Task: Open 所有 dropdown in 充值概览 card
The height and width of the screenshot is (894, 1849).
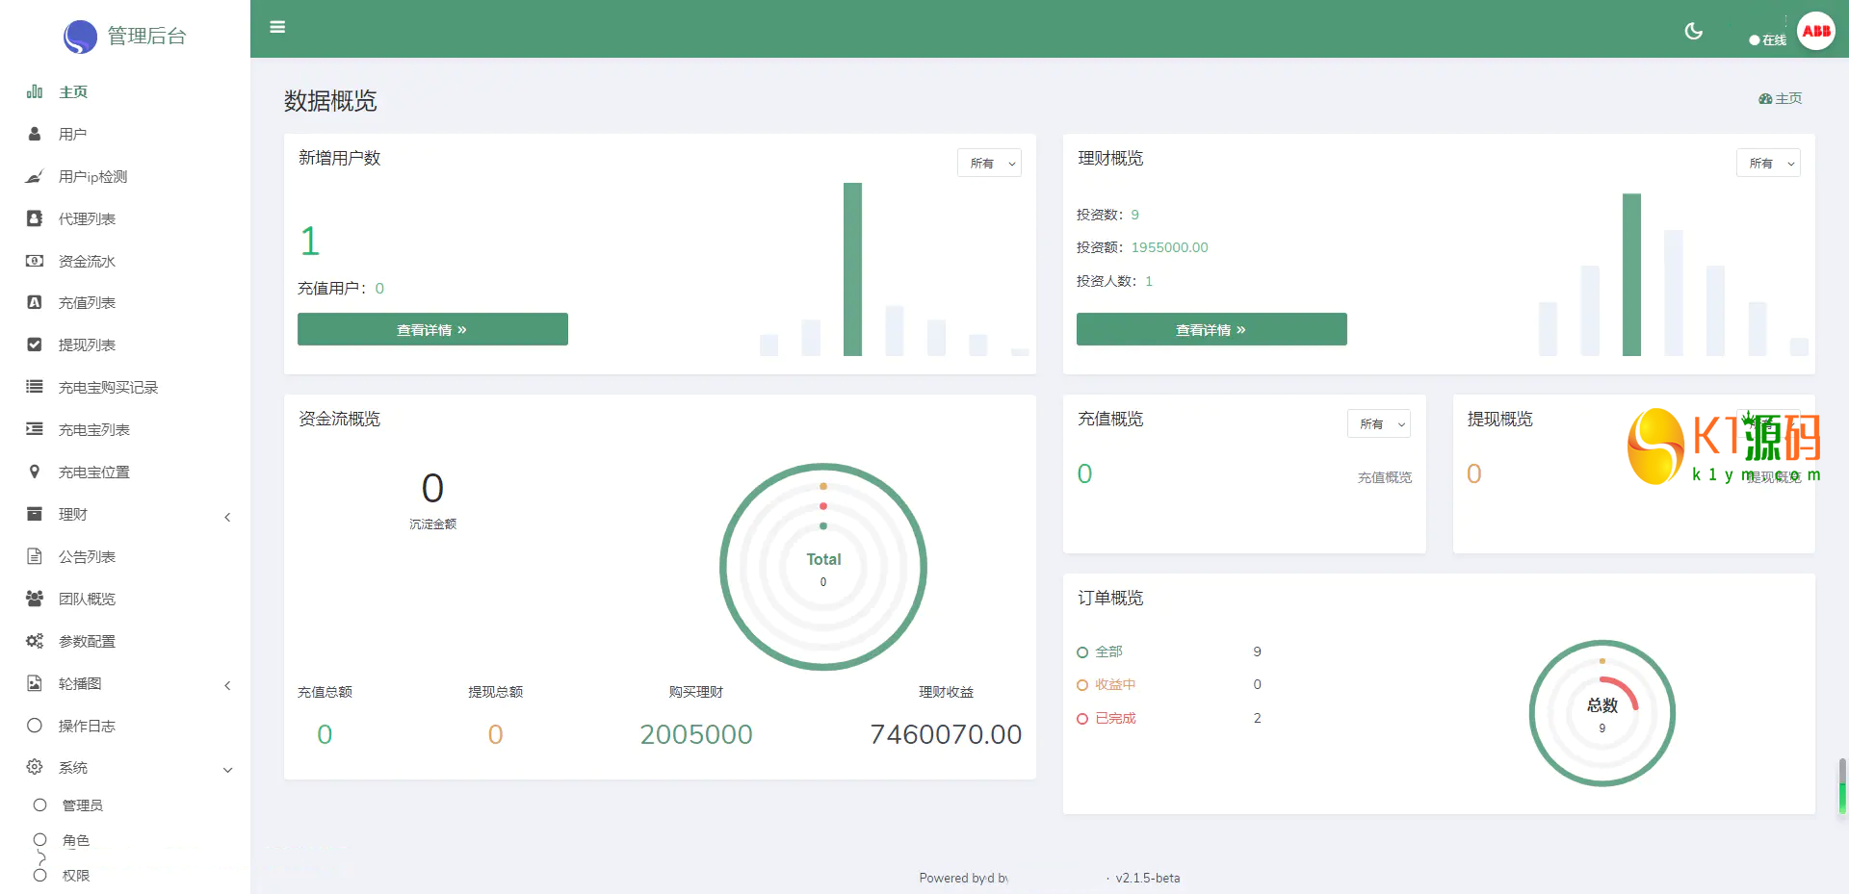Action: [x=1379, y=423]
